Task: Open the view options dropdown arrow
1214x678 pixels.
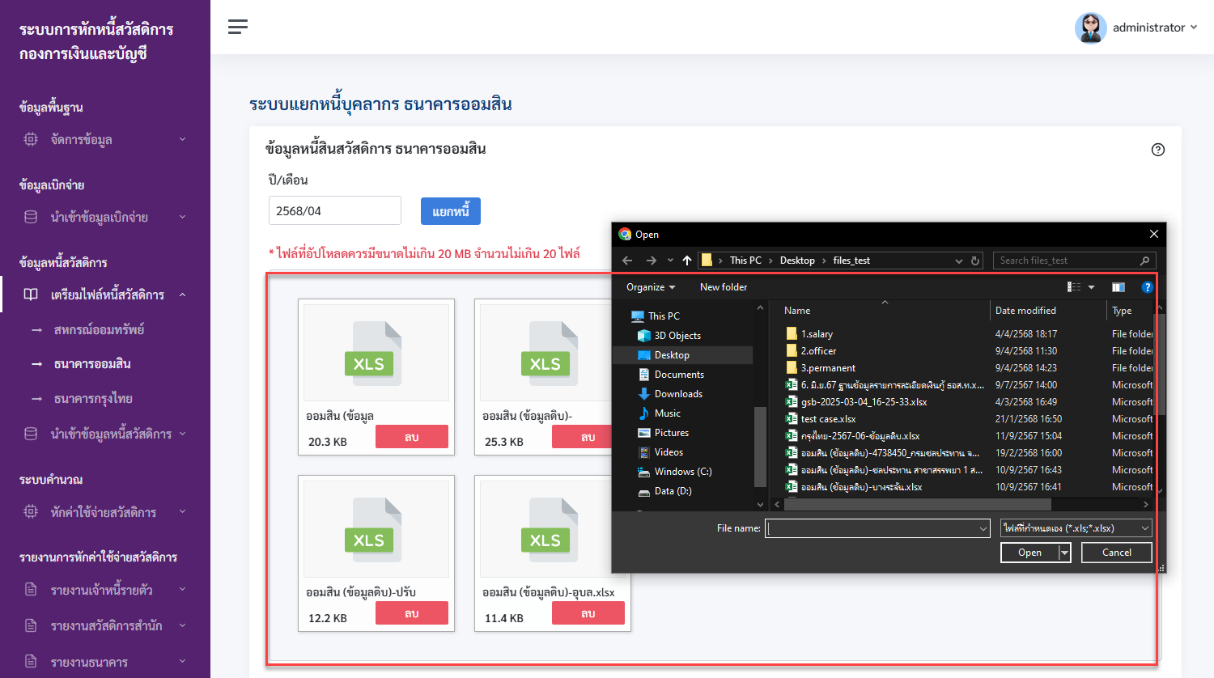Action: [x=1091, y=287]
